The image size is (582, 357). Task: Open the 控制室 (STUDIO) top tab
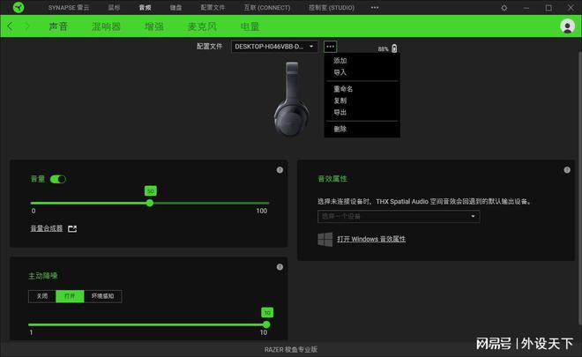tap(332, 7)
